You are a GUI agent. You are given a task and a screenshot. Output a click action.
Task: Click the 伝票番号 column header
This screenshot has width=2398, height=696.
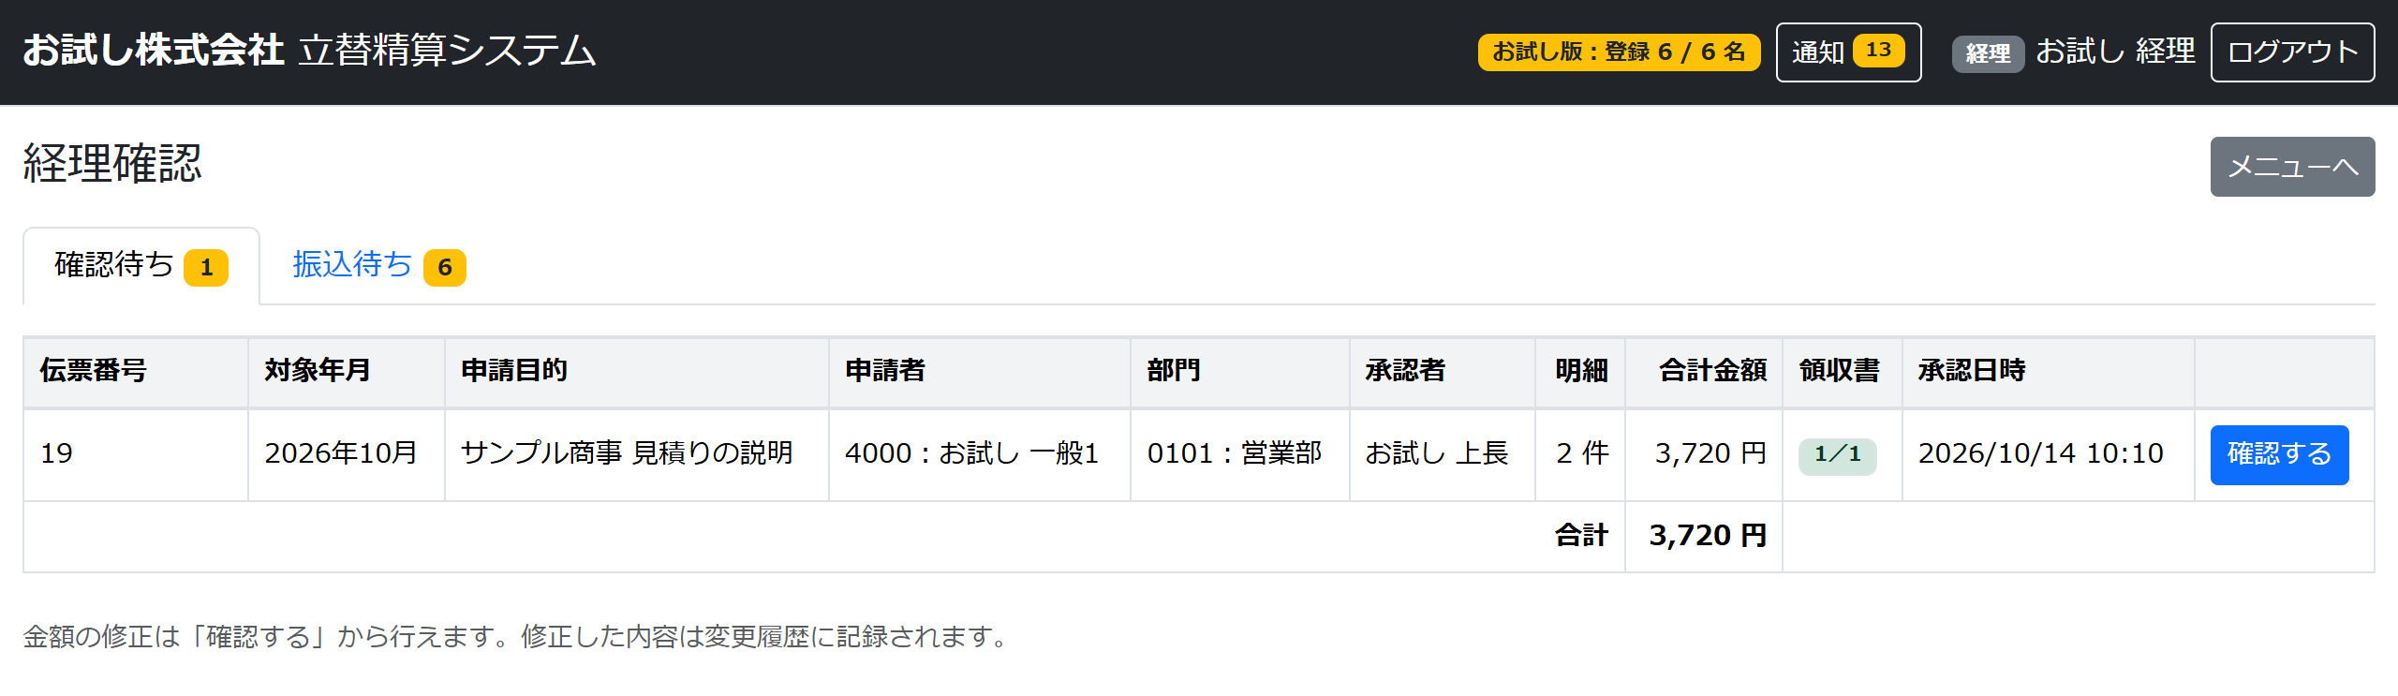pyautogui.click(x=93, y=371)
